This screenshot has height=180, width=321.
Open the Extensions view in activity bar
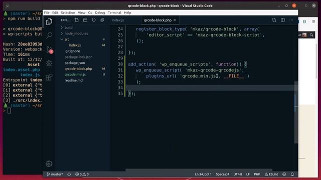(x=49, y=77)
